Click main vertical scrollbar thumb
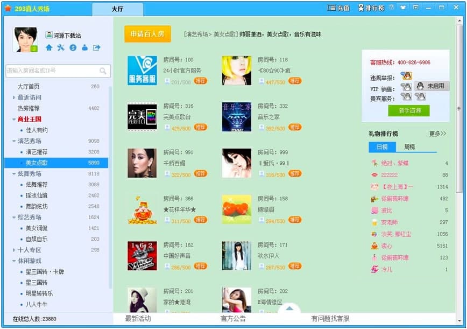The width and height of the screenshot is (467, 329). point(459,108)
